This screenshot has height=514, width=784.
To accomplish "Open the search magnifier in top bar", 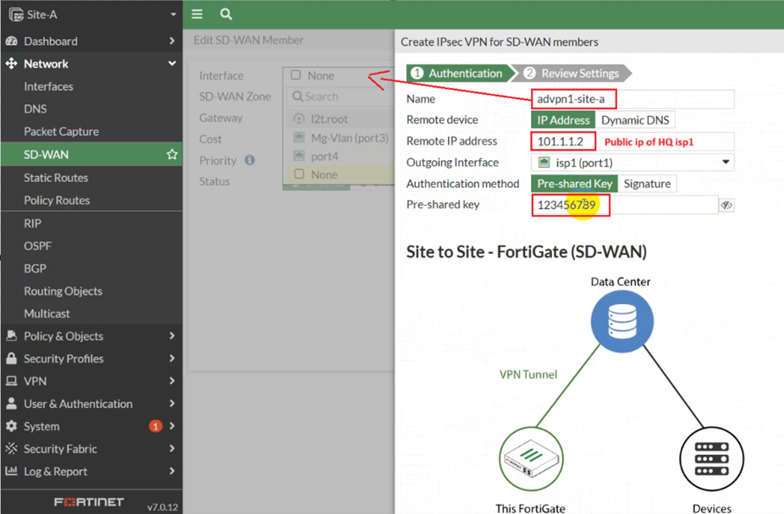I will click(226, 14).
